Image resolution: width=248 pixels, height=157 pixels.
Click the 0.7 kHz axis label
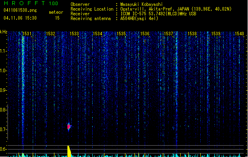click(x=3, y=130)
